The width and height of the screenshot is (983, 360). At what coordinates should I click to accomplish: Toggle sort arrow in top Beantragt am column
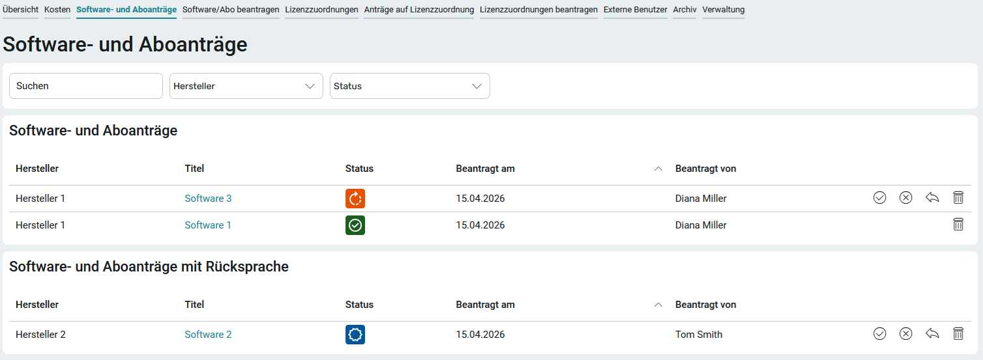pos(658,169)
